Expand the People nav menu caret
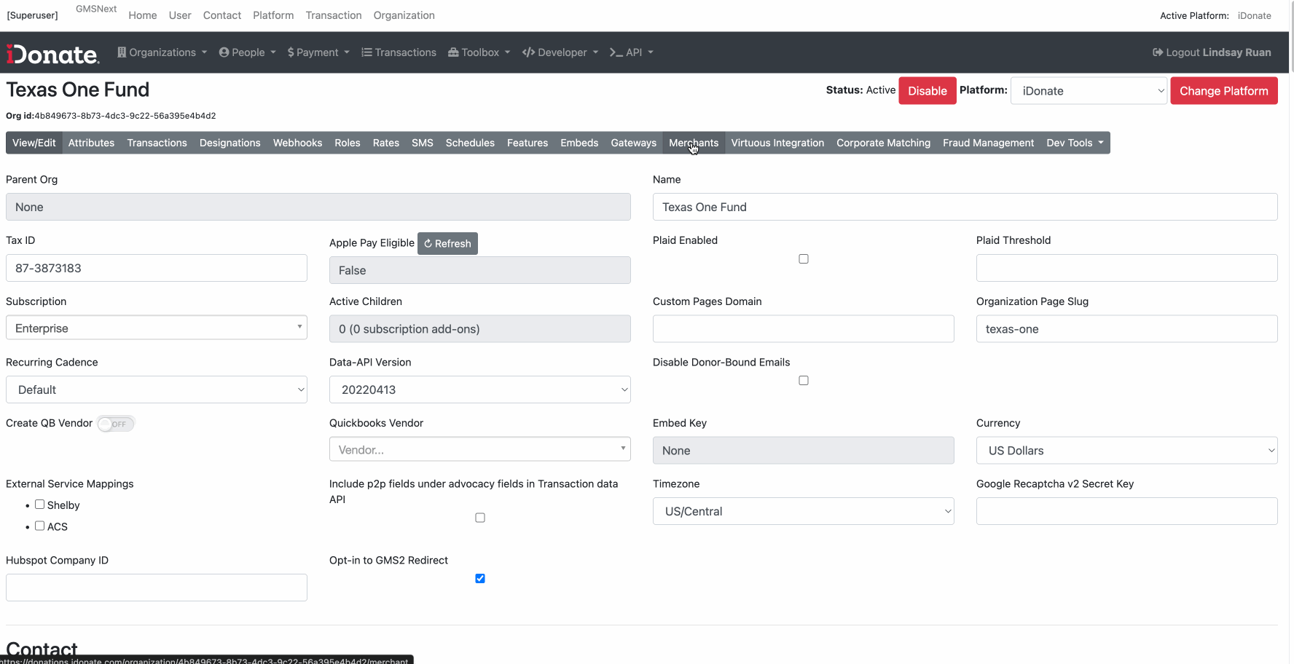Screen dimensions: 1294x664 (273, 52)
